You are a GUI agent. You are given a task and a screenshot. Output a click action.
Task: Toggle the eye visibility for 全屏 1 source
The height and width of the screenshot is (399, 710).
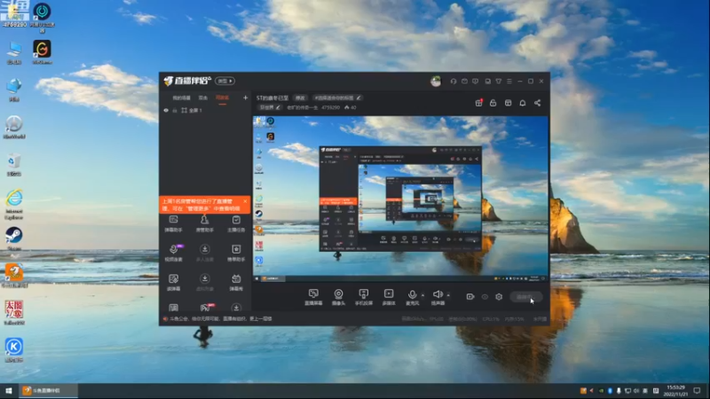pos(166,110)
